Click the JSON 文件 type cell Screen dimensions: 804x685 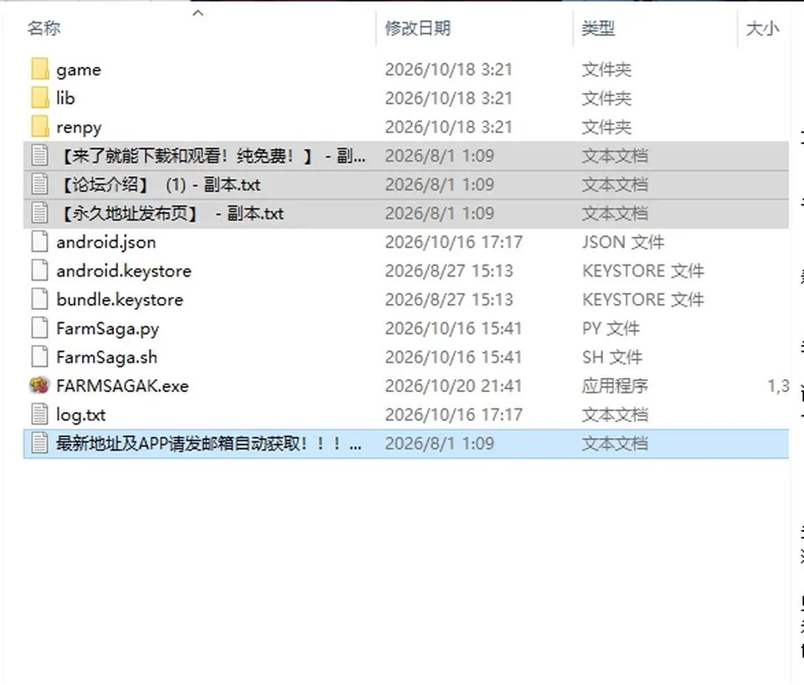pyautogui.click(x=623, y=242)
